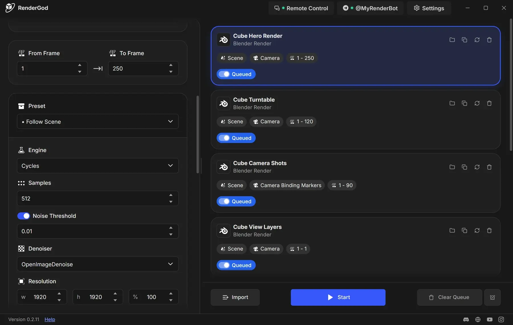Open the website globe icon
Image resolution: width=513 pixels, height=325 pixels.
pos(478,320)
